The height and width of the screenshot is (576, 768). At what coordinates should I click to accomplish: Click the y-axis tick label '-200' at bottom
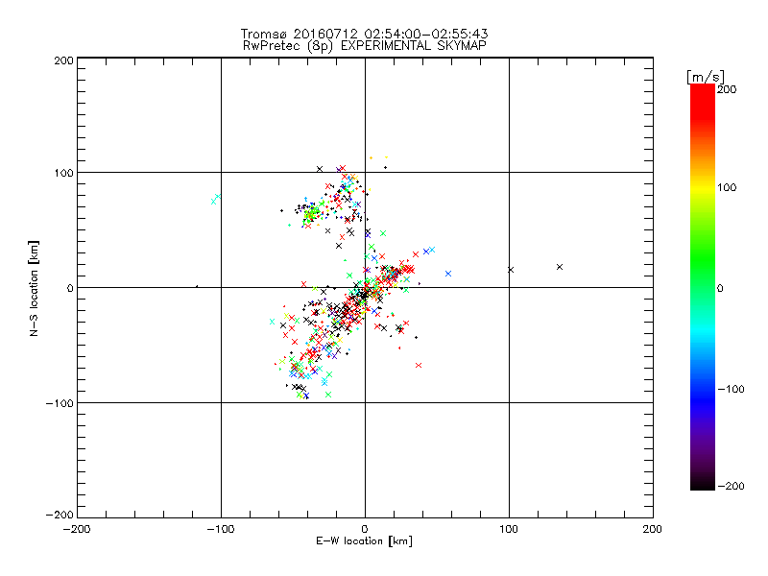pos(60,515)
